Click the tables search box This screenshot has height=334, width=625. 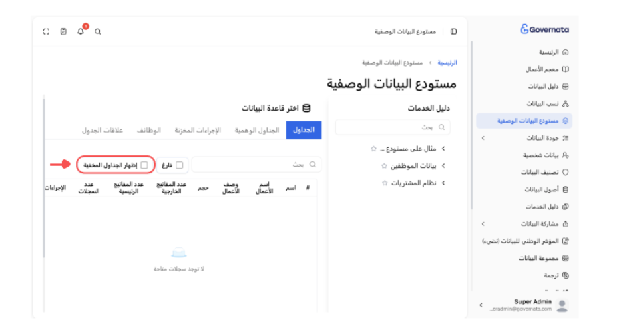tap(256, 165)
